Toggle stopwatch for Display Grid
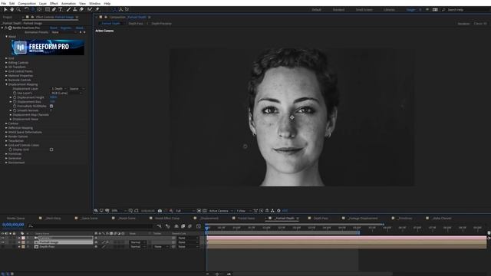This screenshot has height=276, width=491. click(10, 149)
